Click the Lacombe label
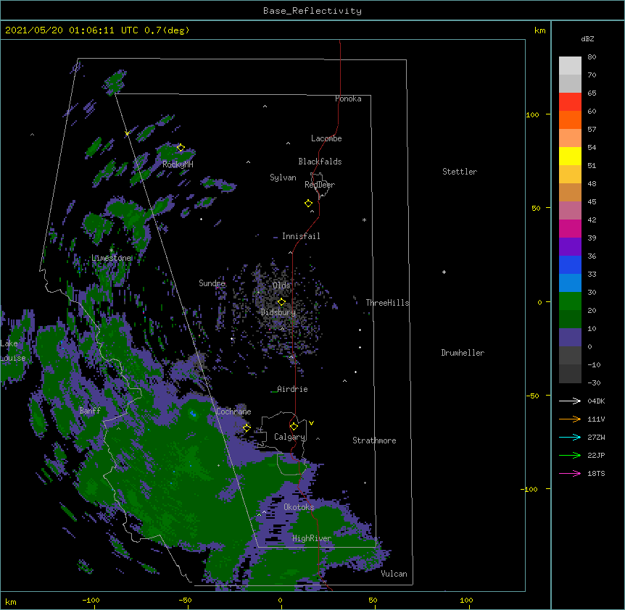 (326, 138)
